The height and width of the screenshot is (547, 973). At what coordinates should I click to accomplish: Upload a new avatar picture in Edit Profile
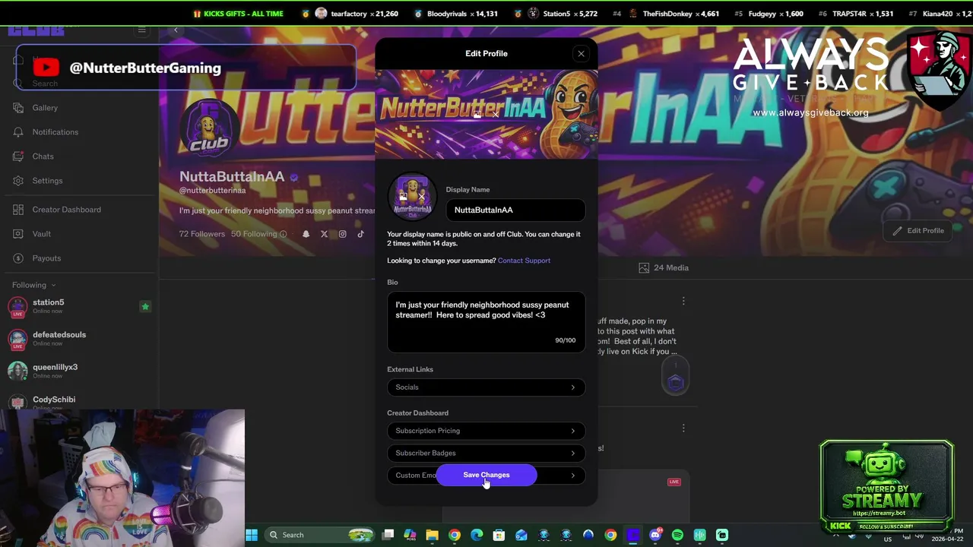coord(404,197)
